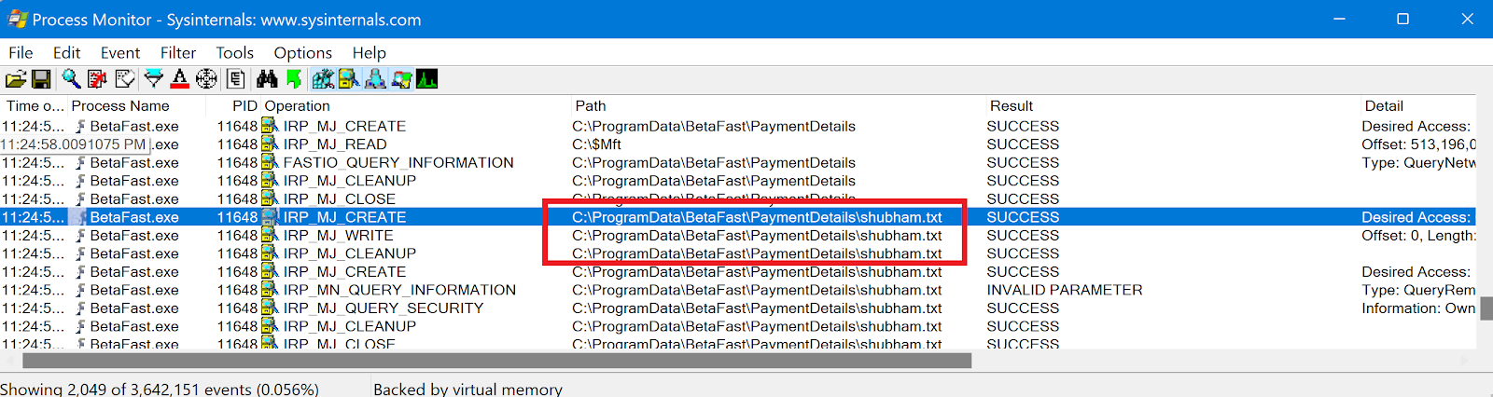Clear the display with the eraser icon
The height and width of the screenshot is (397, 1493).
click(124, 79)
